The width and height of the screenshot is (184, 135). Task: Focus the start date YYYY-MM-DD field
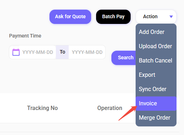38,52
